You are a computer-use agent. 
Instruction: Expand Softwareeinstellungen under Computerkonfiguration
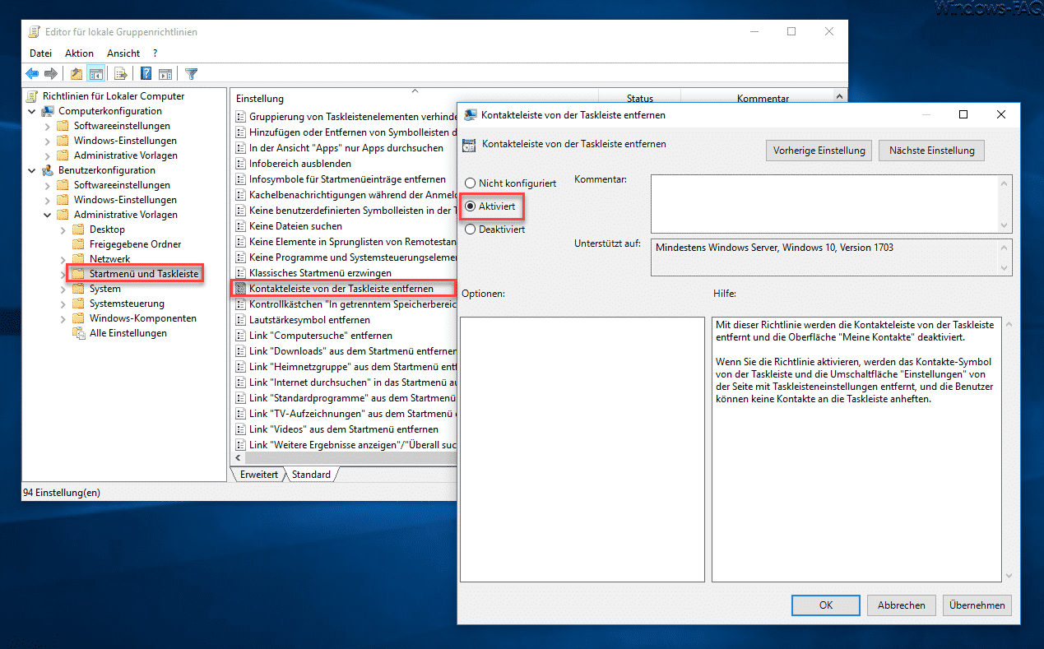(48, 126)
